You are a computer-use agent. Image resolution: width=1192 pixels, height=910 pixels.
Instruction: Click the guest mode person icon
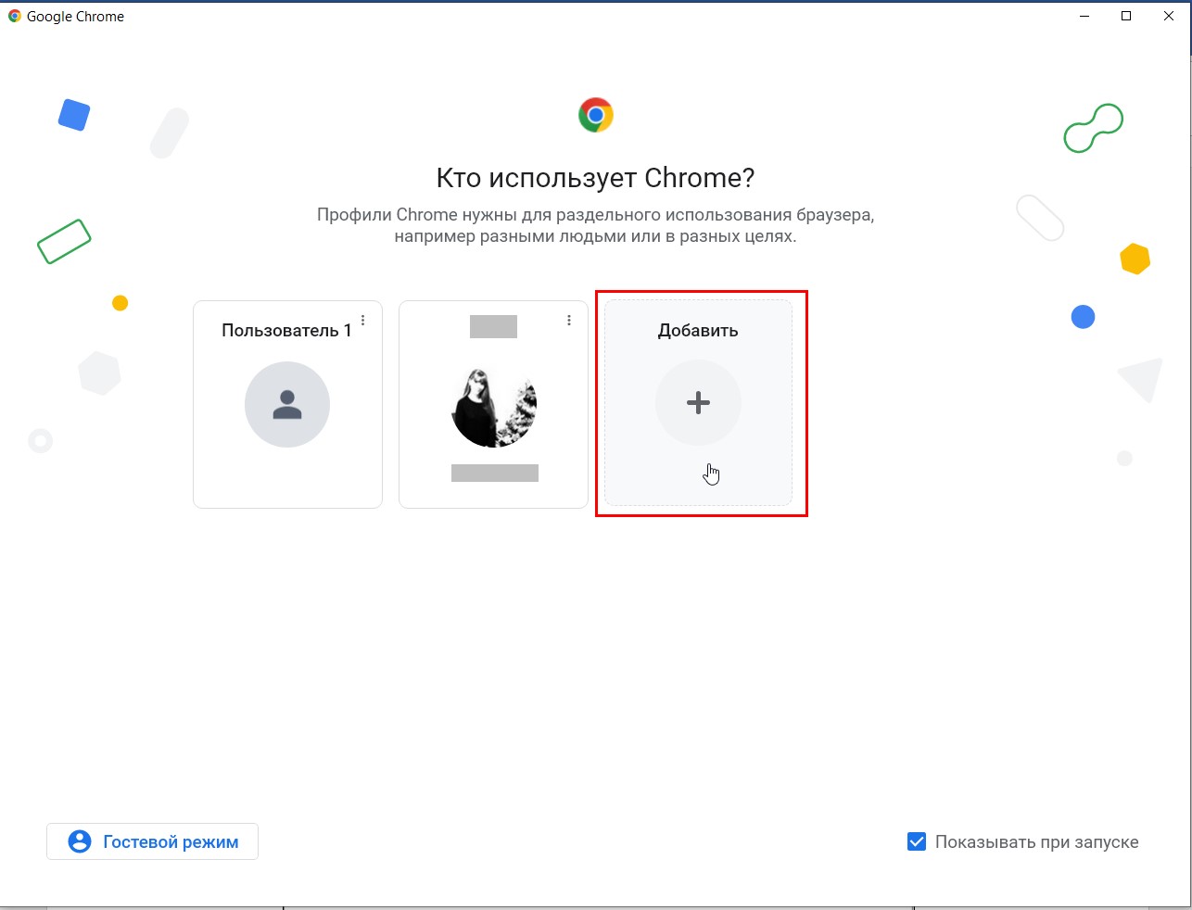pos(80,841)
